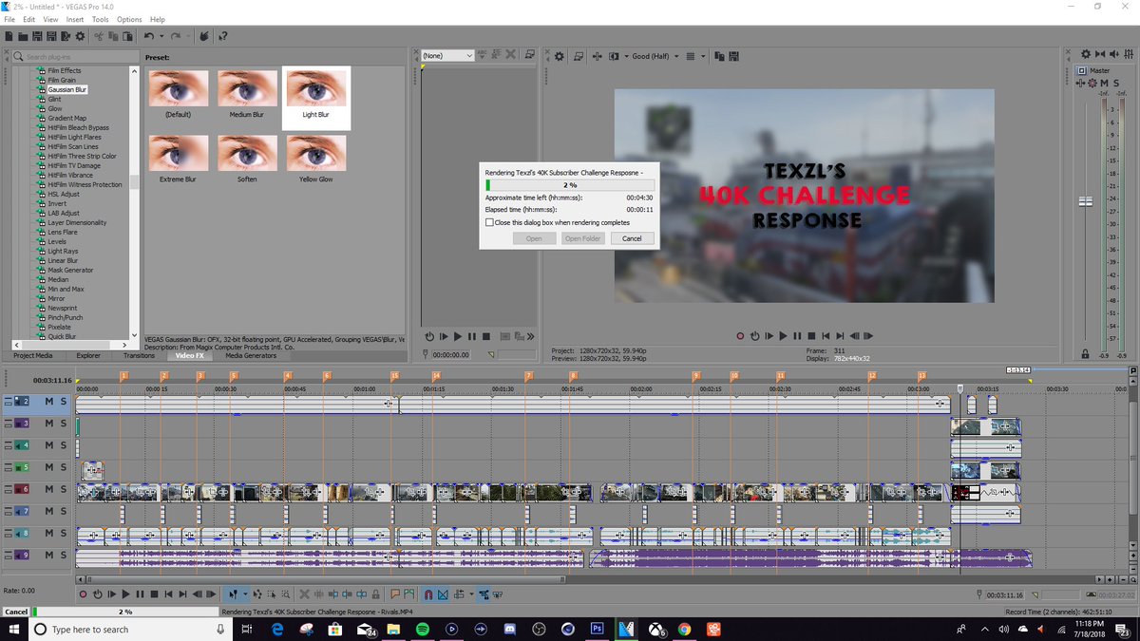Open the (None) trimmer media dropdown
Image resolution: width=1140 pixels, height=641 pixels.
[x=447, y=56]
